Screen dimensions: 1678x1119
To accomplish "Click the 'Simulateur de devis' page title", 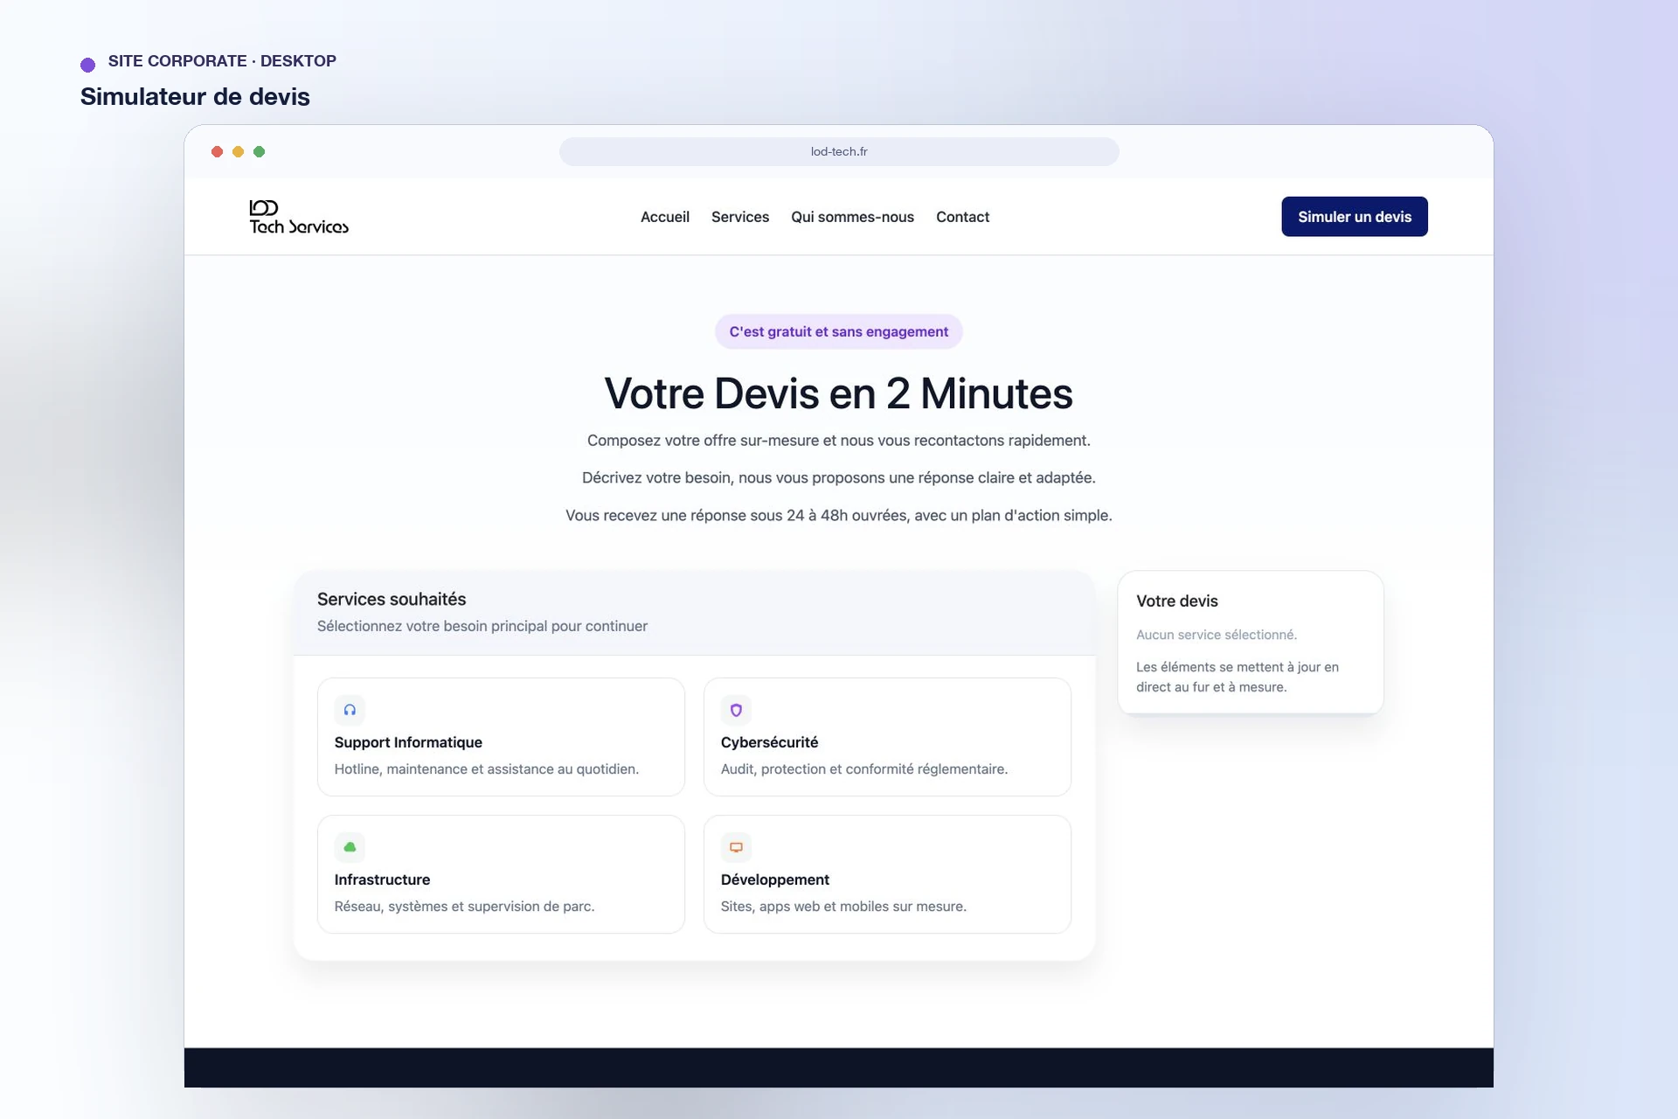I will point(195,96).
